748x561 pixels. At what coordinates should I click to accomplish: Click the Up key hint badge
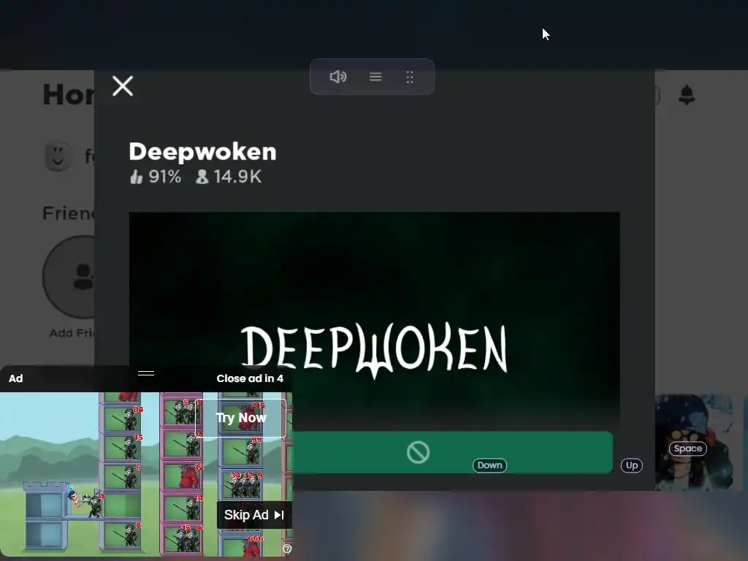632,465
